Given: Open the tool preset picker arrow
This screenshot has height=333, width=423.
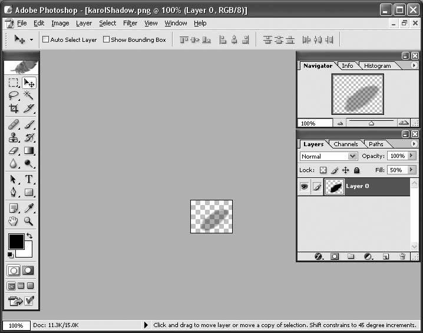Looking at the screenshot, I should [32, 39].
